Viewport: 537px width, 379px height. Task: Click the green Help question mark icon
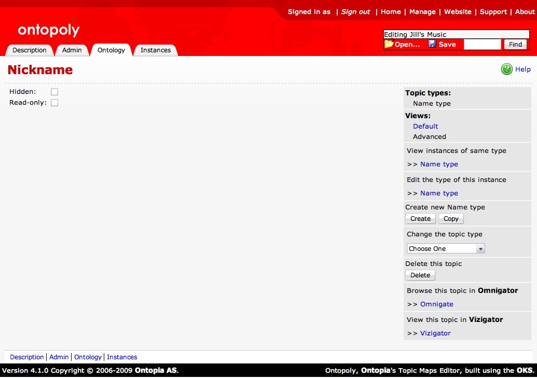[506, 69]
